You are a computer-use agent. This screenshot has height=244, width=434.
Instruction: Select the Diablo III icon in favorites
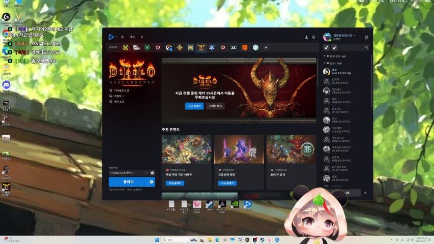tap(223, 48)
